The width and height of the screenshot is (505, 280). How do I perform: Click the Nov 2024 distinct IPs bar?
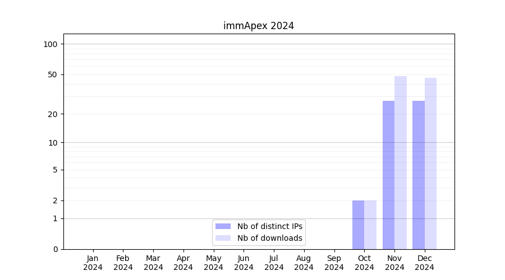tap(388, 175)
